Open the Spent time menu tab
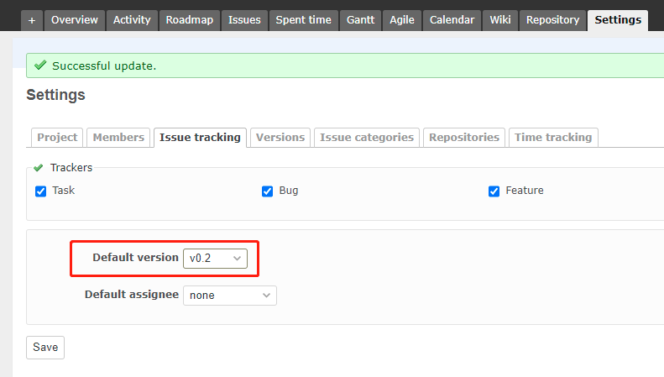This screenshot has width=664, height=377. pyautogui.click(x=303, y=20)
